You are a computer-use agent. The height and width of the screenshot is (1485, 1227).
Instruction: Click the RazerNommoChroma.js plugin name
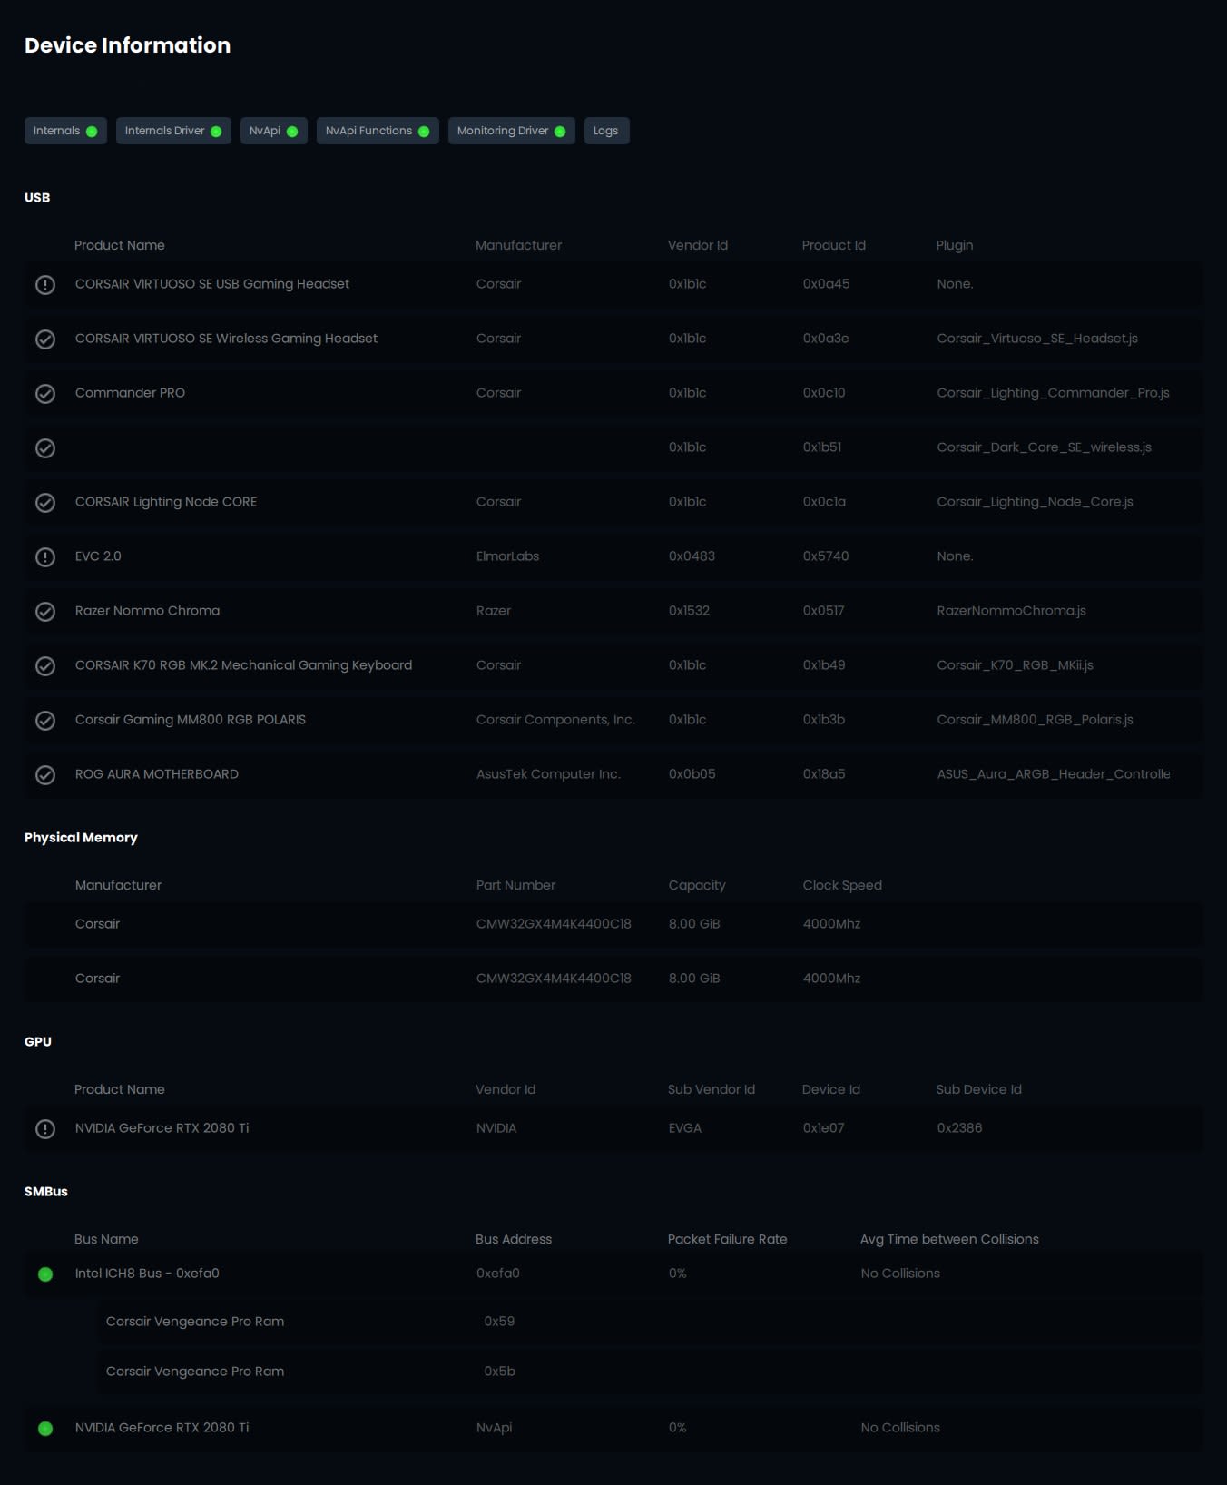(1012, 611)
